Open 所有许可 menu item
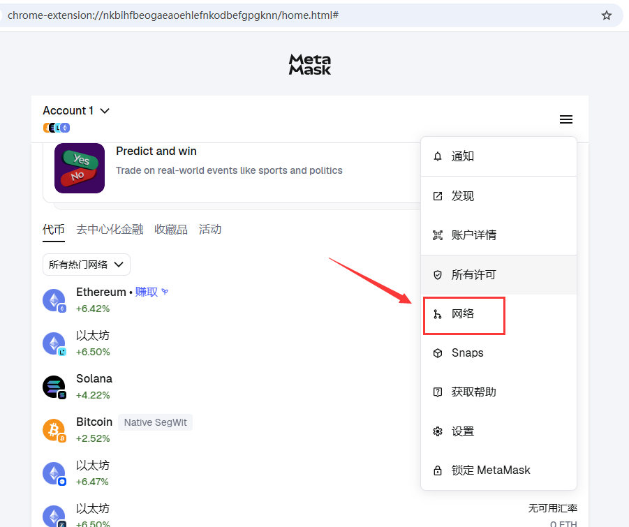629x527 pixels. pyautogui.click(x=498, y=275)
